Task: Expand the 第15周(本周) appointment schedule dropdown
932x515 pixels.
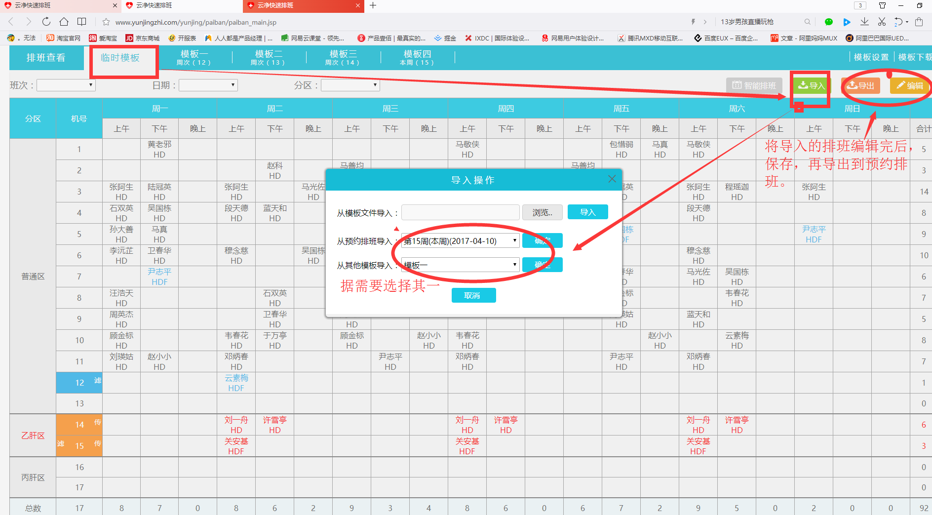Action: click(x=460, y=241)
